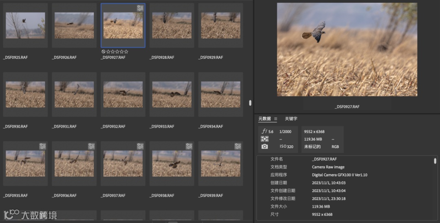Click the 未标记的 color profile text
The height and width of the screenshot is (223, 440).
(312, 146)
